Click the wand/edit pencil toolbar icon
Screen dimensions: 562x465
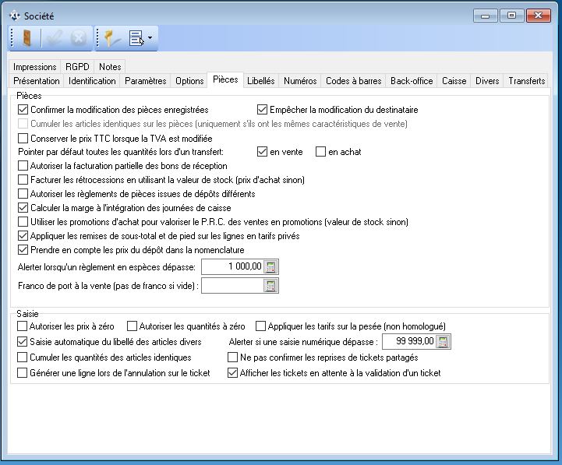click(111, 37)
